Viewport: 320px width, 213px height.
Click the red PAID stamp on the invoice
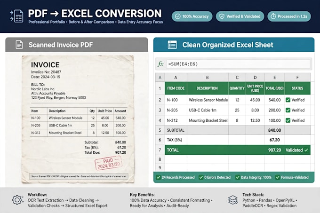[108, 163]
